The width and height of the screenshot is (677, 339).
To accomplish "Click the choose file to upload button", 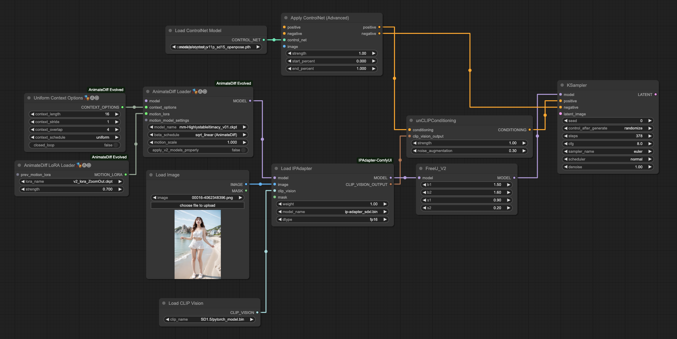I will (x=197, y=205).
